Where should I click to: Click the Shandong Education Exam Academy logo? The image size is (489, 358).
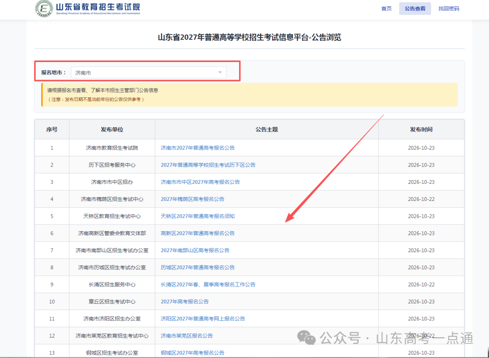coord(44,9)
